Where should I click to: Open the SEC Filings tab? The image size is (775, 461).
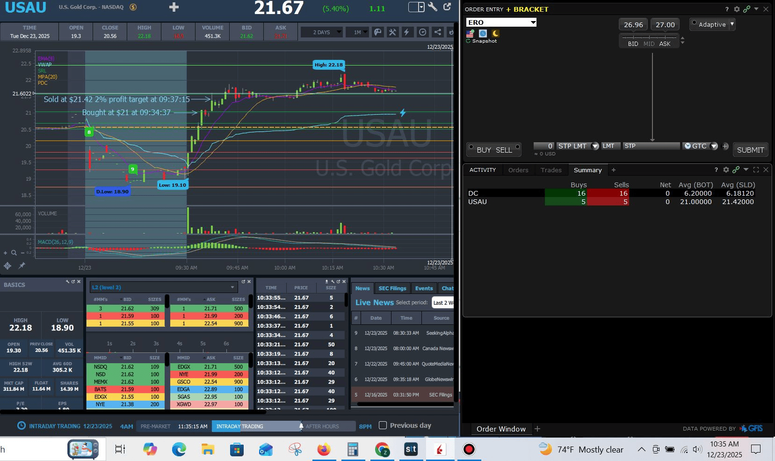(x=392, y=288)
